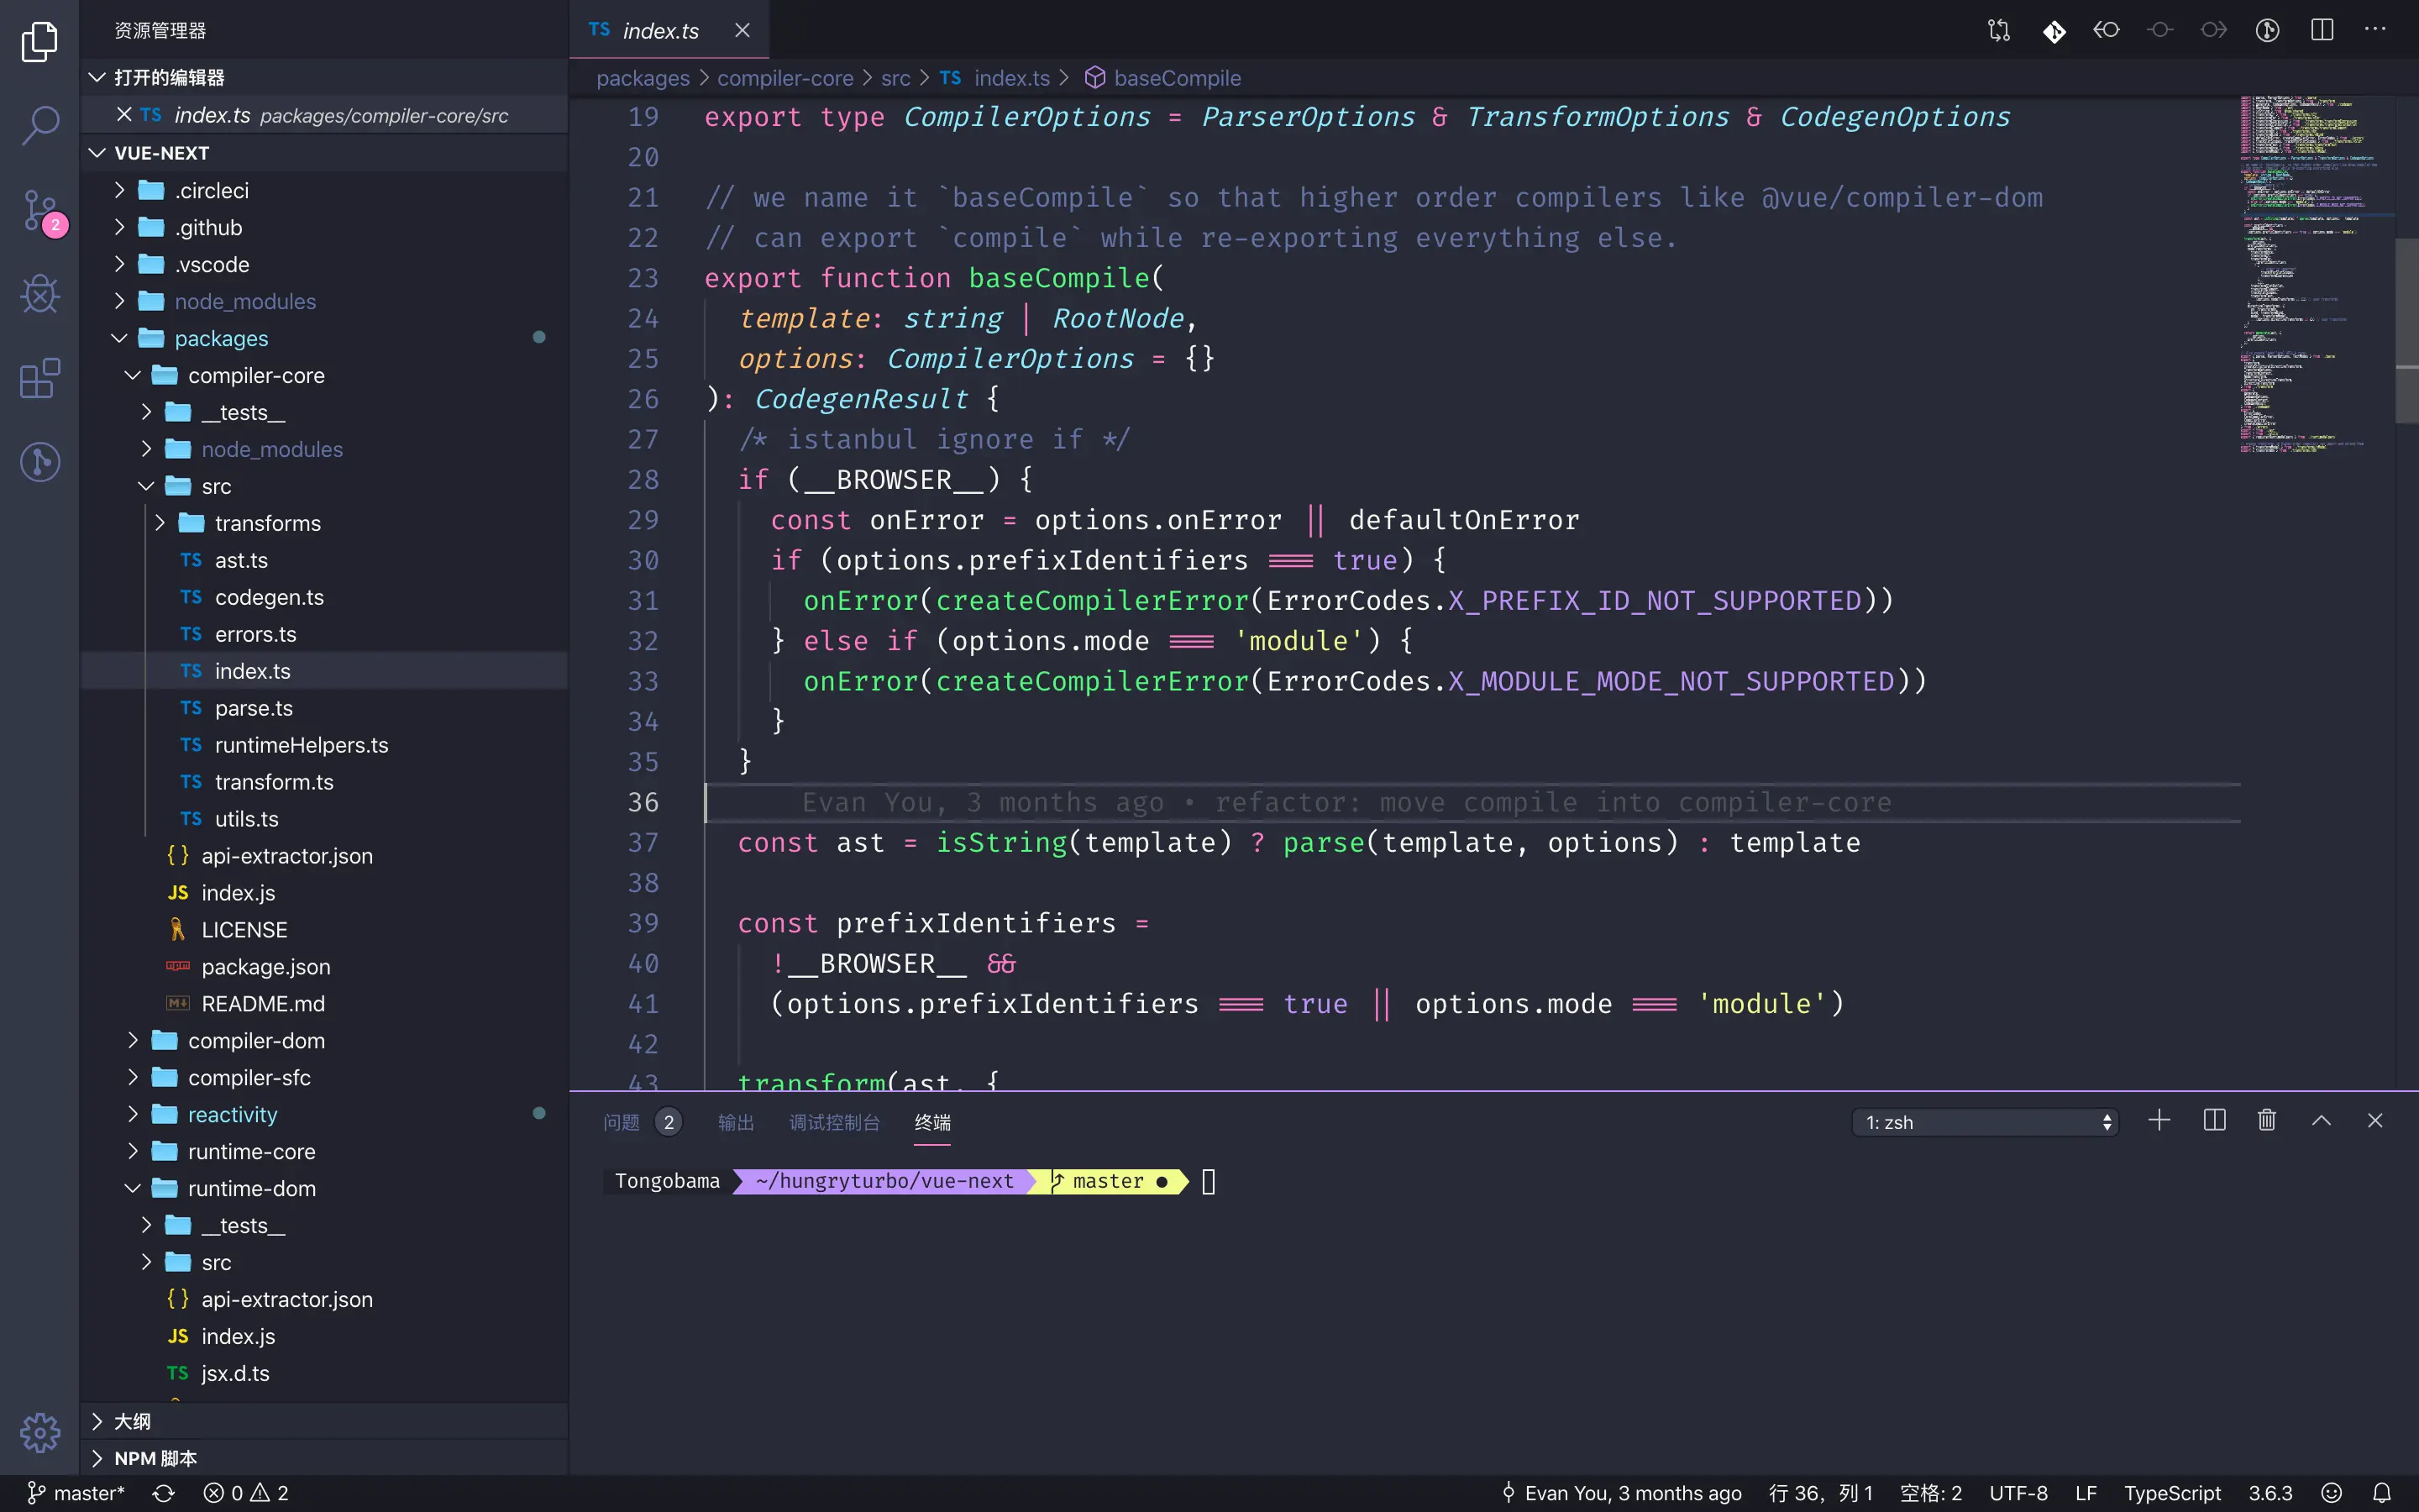
Task: Click TypeScript language mode in status bar
Action: coord(2171,1493)
